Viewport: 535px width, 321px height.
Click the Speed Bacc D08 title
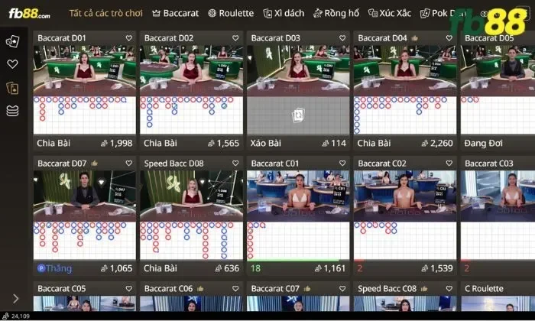click(x=173, y=164)
